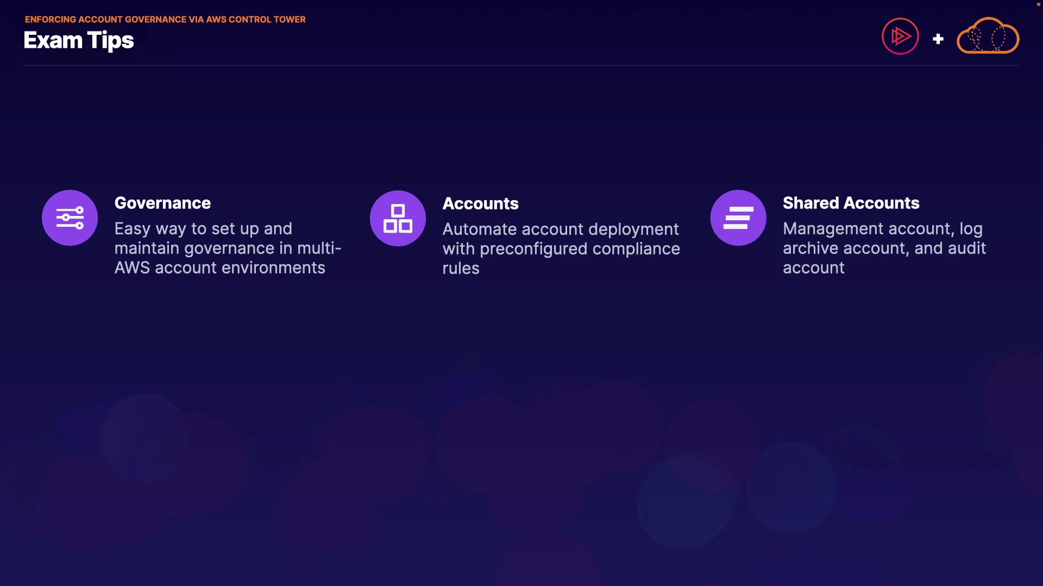Click the Exam Tips slide title
The height and width of the screenshot is (586, 1043).
click(x=79, y=40)
